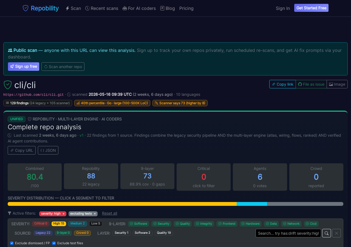
Task: Filter by 9-layer 0 source
Action: pos(63,233)
